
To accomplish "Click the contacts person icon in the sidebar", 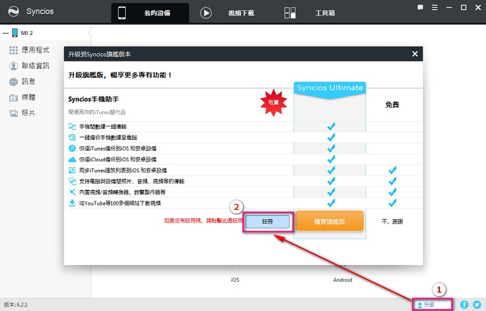I will point(14,66).
